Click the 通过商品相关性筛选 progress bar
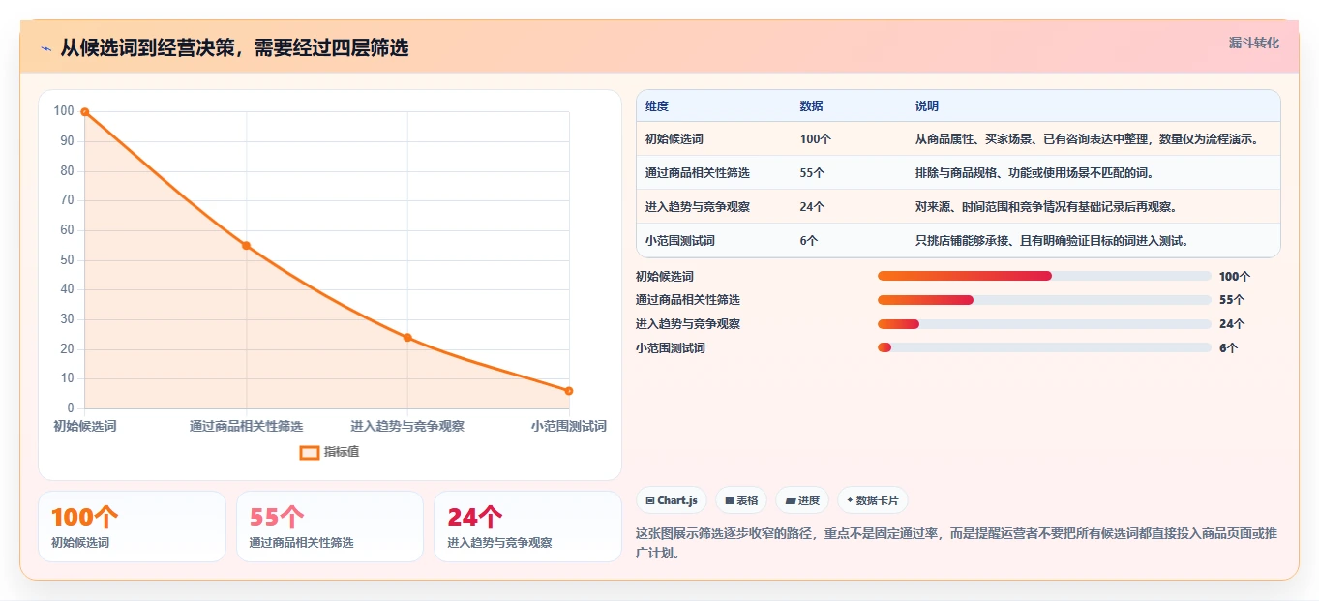1319x601 pixels. 1044,300
